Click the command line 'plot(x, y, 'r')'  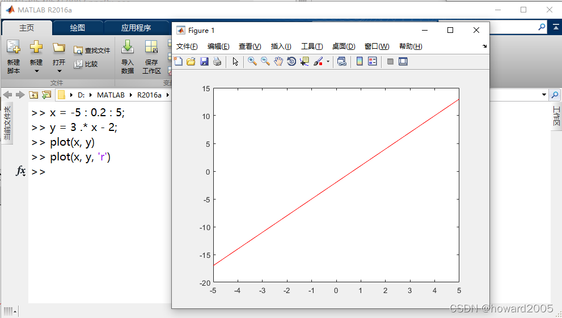tap(80, 157)
